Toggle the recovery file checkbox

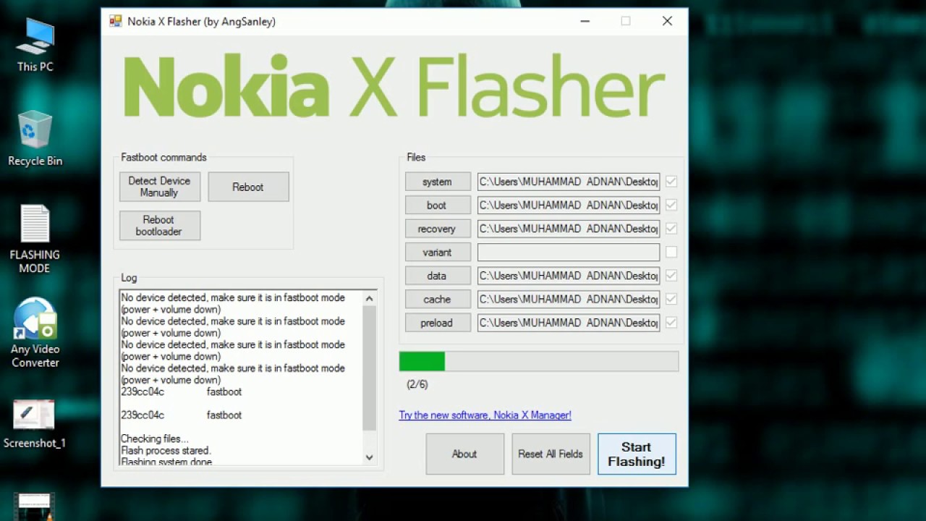click(x=671, y=229)
